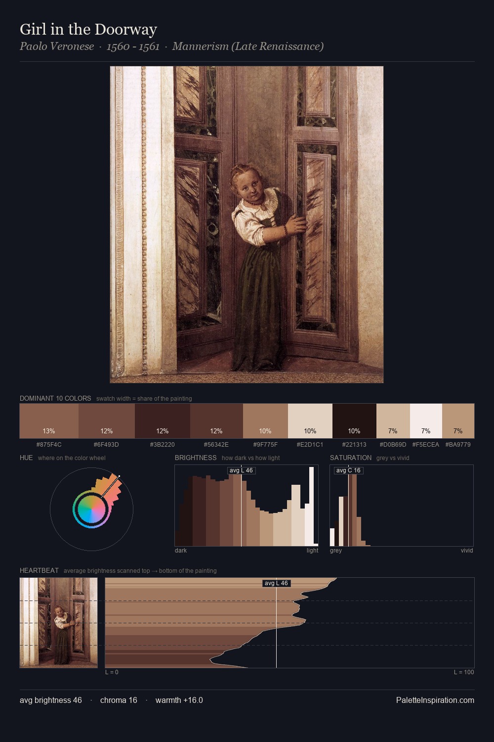
Task: Click 'avg brightness 46' footer stat
Action: tap(51, 700)
